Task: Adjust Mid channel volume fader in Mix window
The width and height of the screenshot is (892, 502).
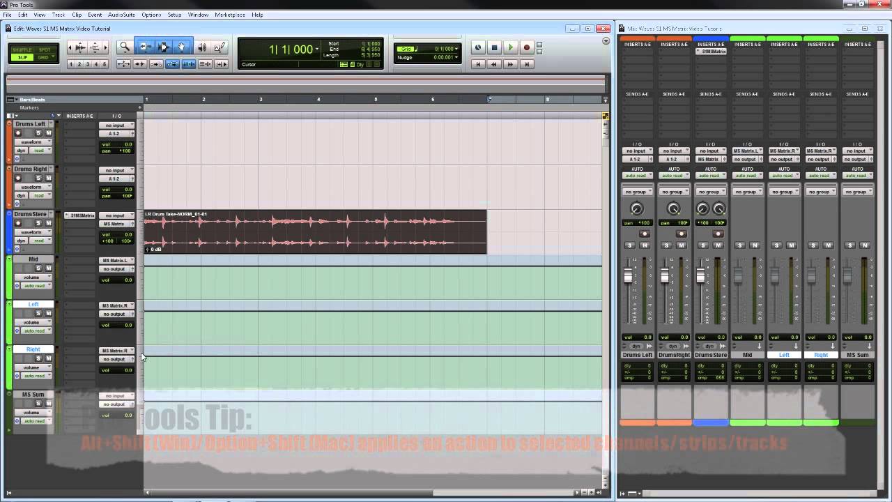Action: pyautogui.click(x=738, y=275)
